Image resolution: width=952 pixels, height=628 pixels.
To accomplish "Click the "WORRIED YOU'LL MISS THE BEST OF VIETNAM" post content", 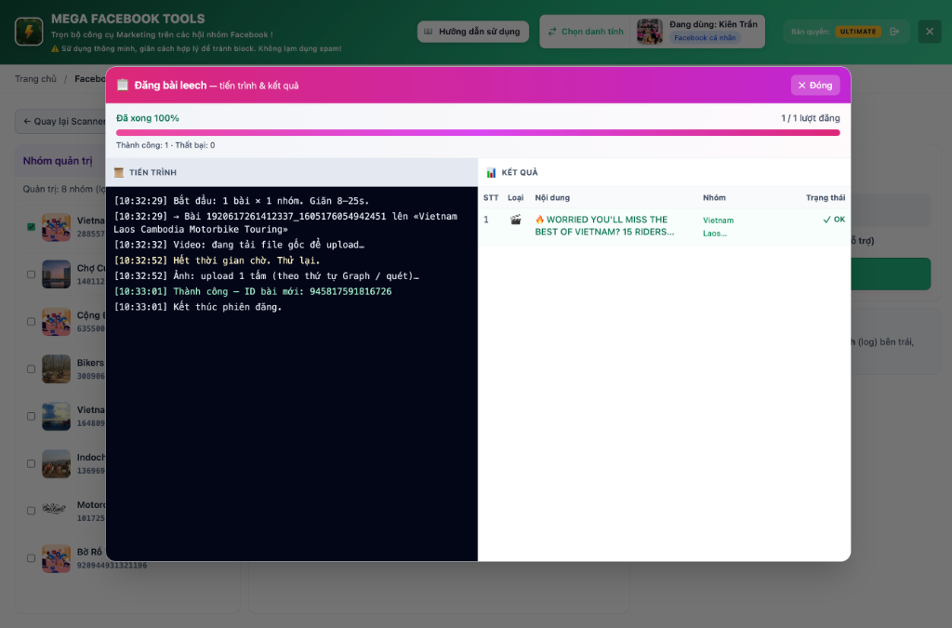I will (604, 226).
